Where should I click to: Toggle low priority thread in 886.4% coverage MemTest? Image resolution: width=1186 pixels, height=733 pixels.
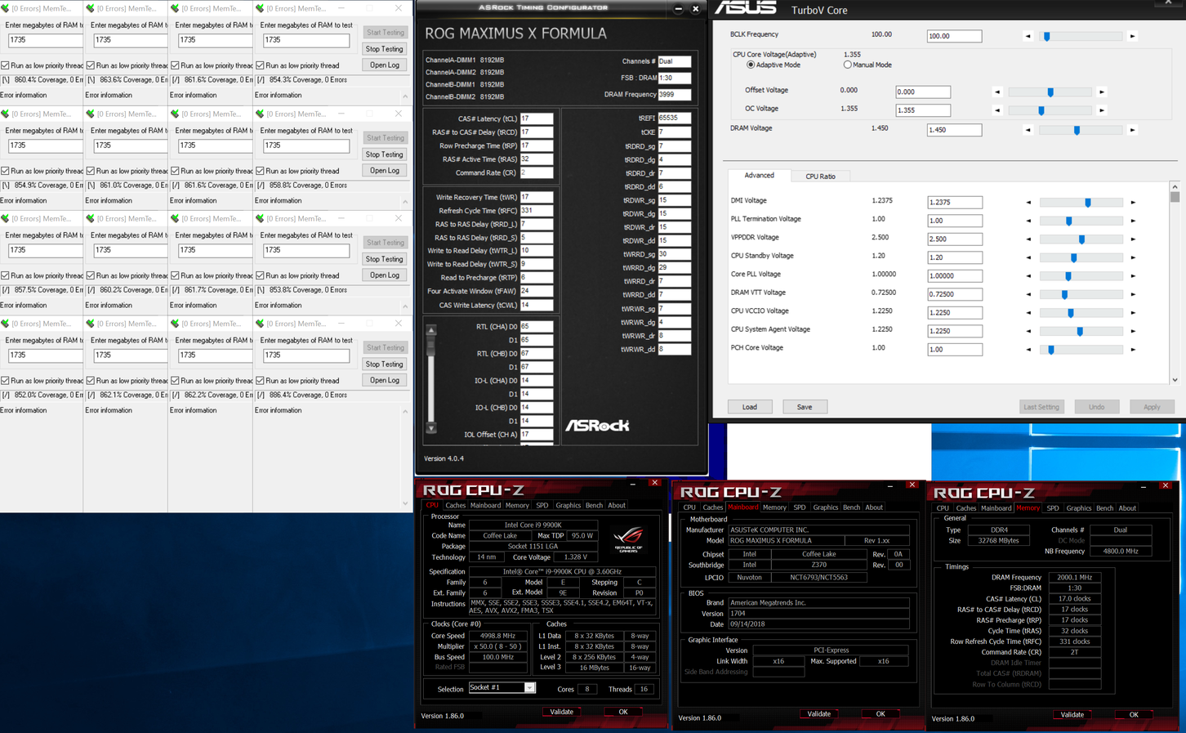click(260, 381)
